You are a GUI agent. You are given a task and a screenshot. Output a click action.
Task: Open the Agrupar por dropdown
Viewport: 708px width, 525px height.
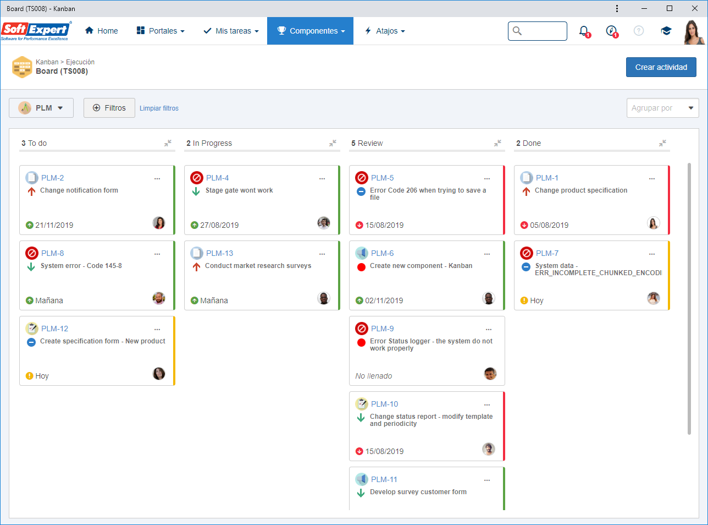pos(663,108)
